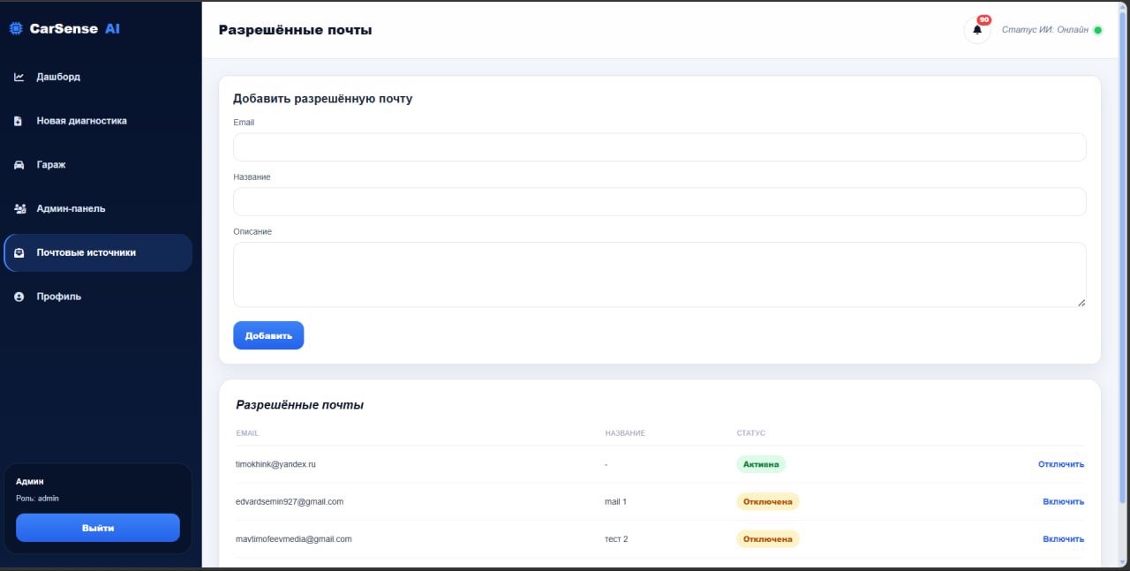Click the red 90 notification badge
The height and width of the screenshot is (571, 1130).
click(984, 19)
